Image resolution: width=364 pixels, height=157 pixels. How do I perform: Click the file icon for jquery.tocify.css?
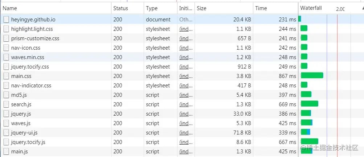point(6,67)
